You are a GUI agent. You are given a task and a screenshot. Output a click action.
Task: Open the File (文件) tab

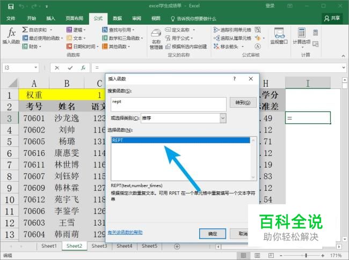click(x=11, y=18)
